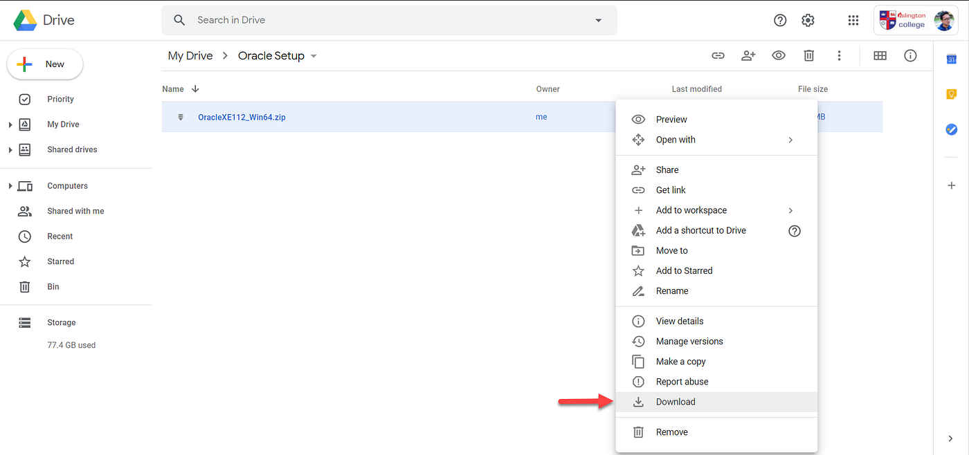The height and width of the screenshot is (455, 969).
Task: Click the Remove bin toolbar icon
Action: click(808, 56)
